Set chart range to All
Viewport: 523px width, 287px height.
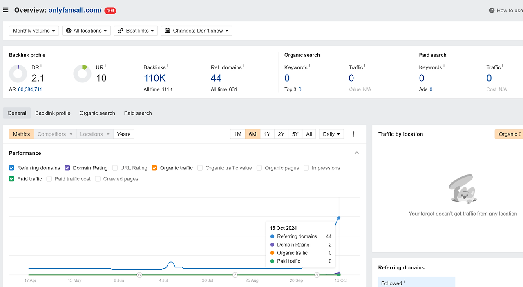coord(309,134)
